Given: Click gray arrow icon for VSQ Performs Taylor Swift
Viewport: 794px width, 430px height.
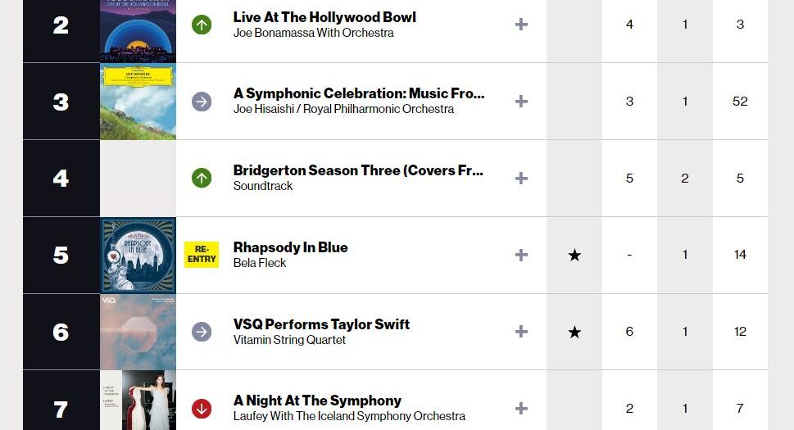Looking at the screenshot, I should tap(202, 332).
